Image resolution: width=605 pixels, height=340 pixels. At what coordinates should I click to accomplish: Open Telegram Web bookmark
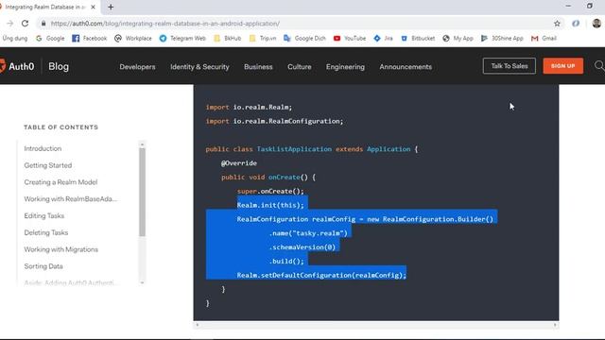coord(182,38)
